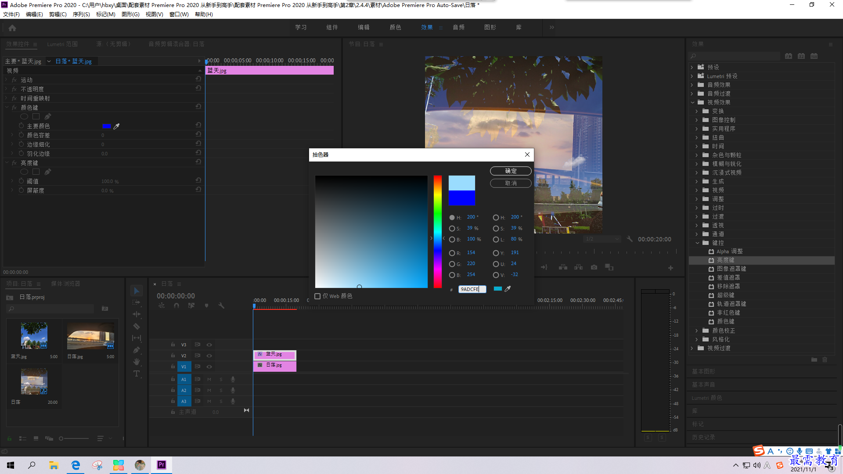The width and height of the screenshot is (843, 474).
Task: Collapse the 视频效果 folder
Action: pos(692,102)
